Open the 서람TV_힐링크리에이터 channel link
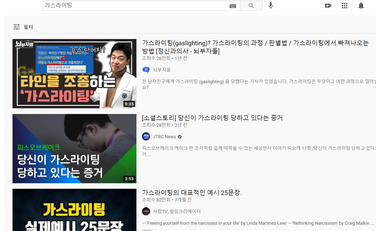The width and height of the screenshot is (376, 231). (177, 211)
